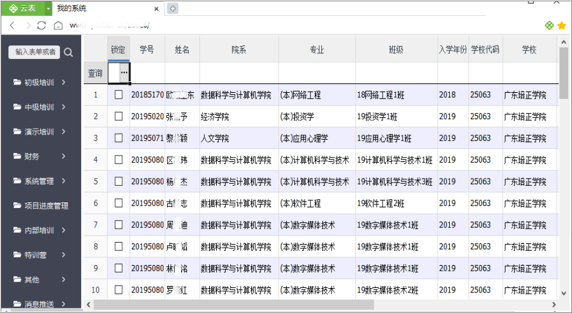Open the 系统管理 folder
The height and width of the screenshot is (313, 572).
click(34, 181)
